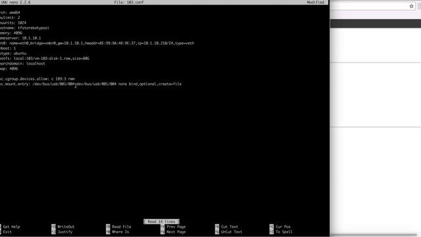Click the 'To Spell' shortcut label
Viewport: 421px width, 237px height.
tap(284, 232)
